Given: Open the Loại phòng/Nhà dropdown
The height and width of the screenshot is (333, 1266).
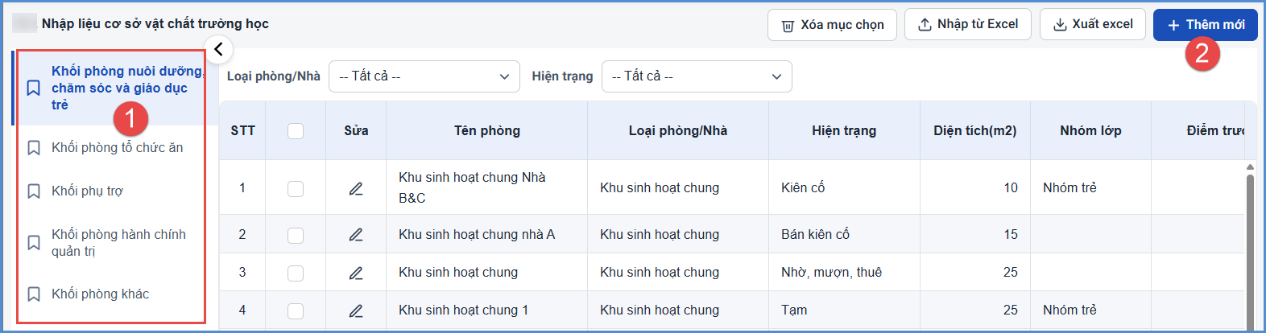Looking at the screenshot, I should (x=424, y=76).
